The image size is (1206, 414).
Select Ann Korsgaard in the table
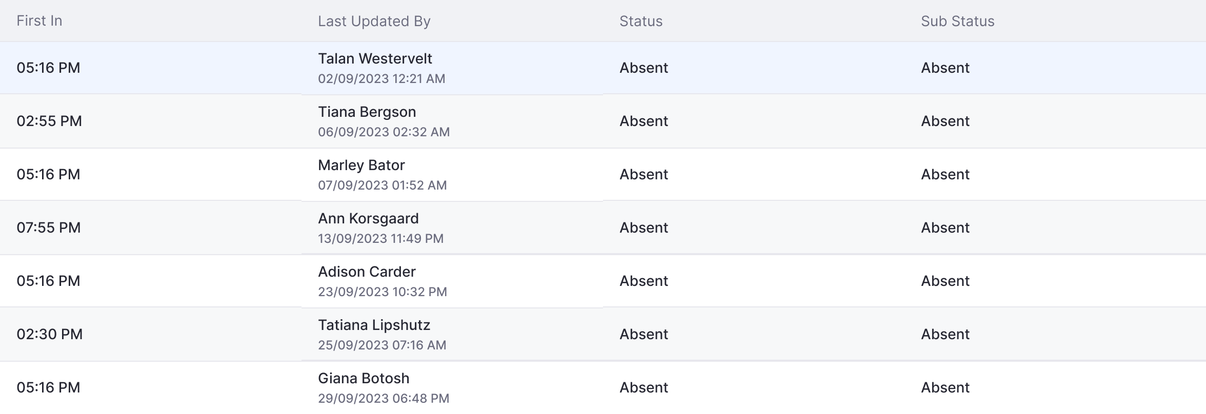point(368,219)
